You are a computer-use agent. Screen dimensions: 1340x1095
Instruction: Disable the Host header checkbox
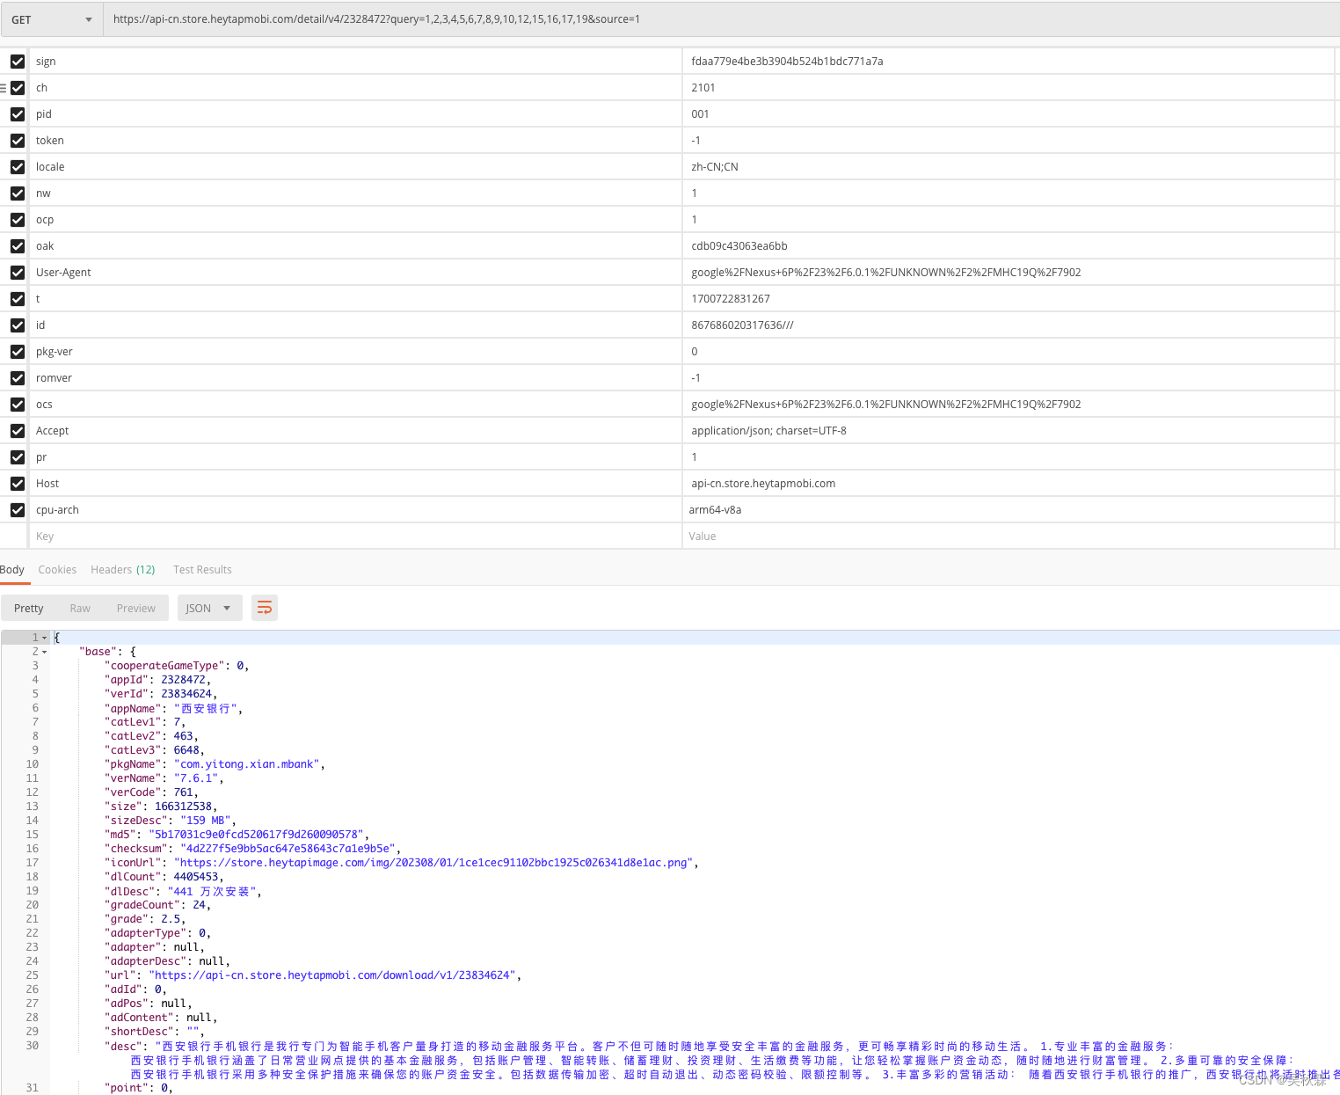pyautogui.click(x=18, y=484)
